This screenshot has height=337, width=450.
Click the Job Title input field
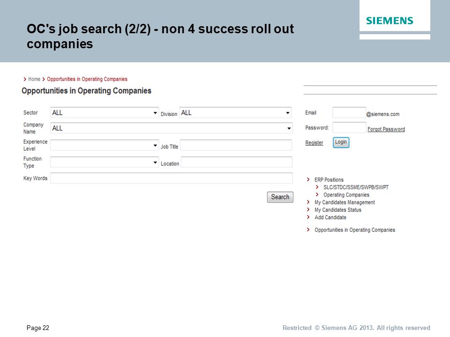[x=236, y=145]
